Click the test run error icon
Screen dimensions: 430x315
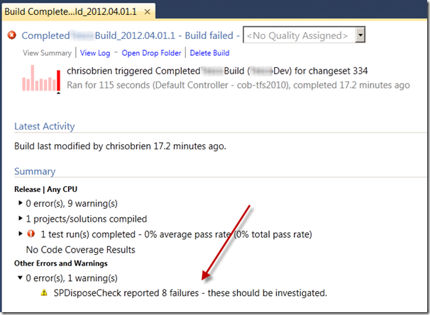(31, 234)
